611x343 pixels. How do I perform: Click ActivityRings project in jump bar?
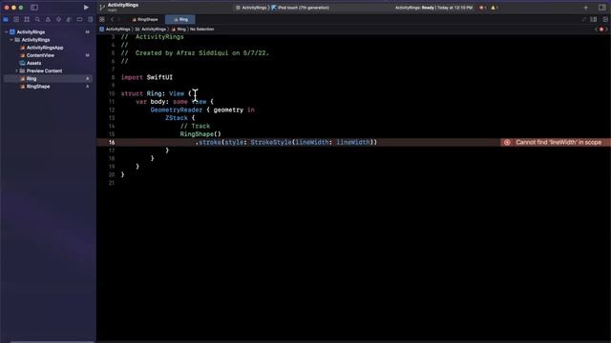(x=115, y=30)
